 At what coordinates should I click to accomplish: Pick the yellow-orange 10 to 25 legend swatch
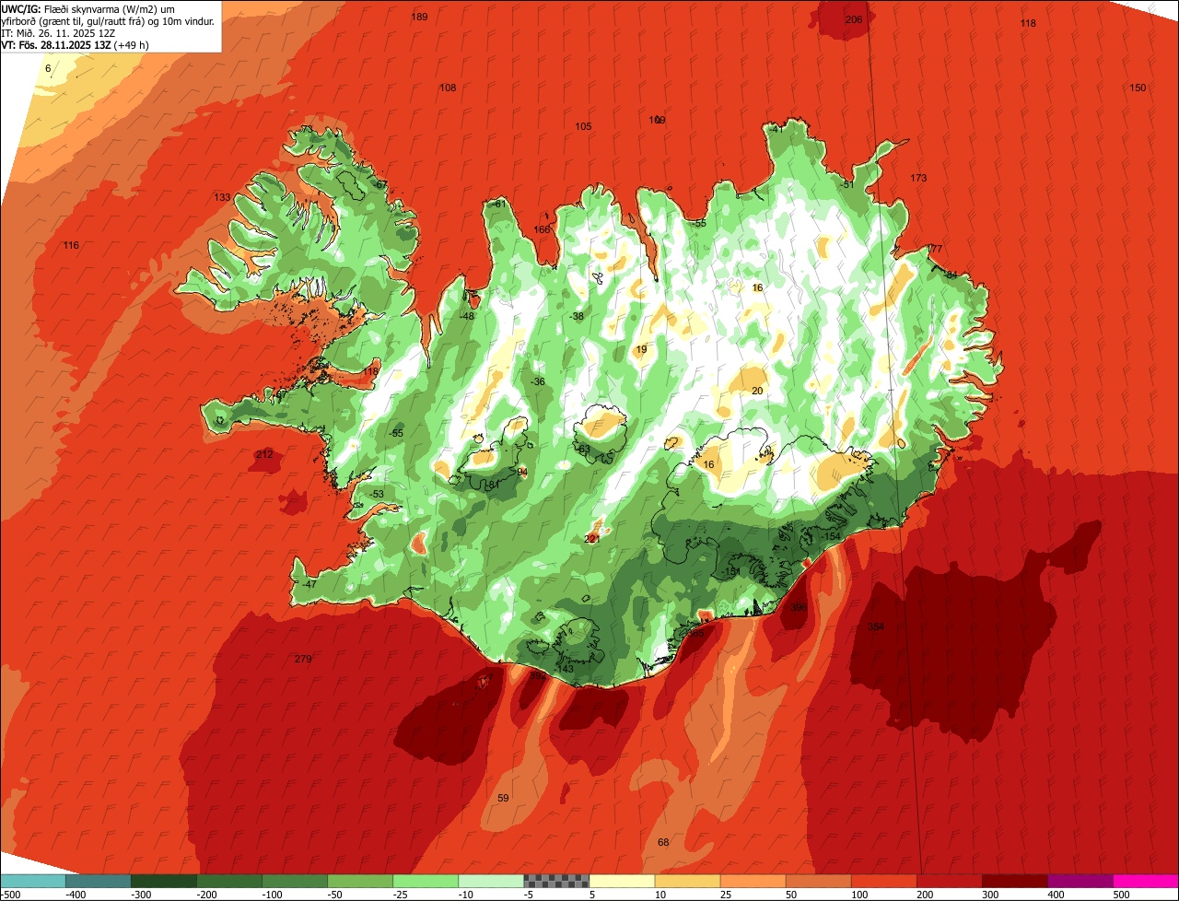click(687, 881)
